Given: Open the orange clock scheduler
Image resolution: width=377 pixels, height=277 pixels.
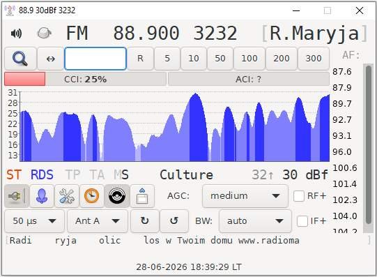Looking at the screenshot, I should [x=91, y=196].
